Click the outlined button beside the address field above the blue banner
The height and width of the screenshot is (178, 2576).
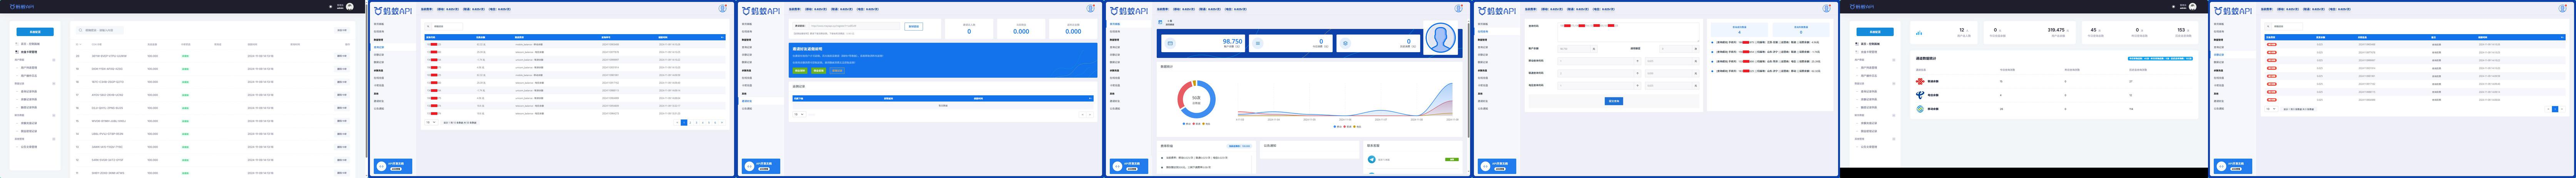(x=913, y=27)
